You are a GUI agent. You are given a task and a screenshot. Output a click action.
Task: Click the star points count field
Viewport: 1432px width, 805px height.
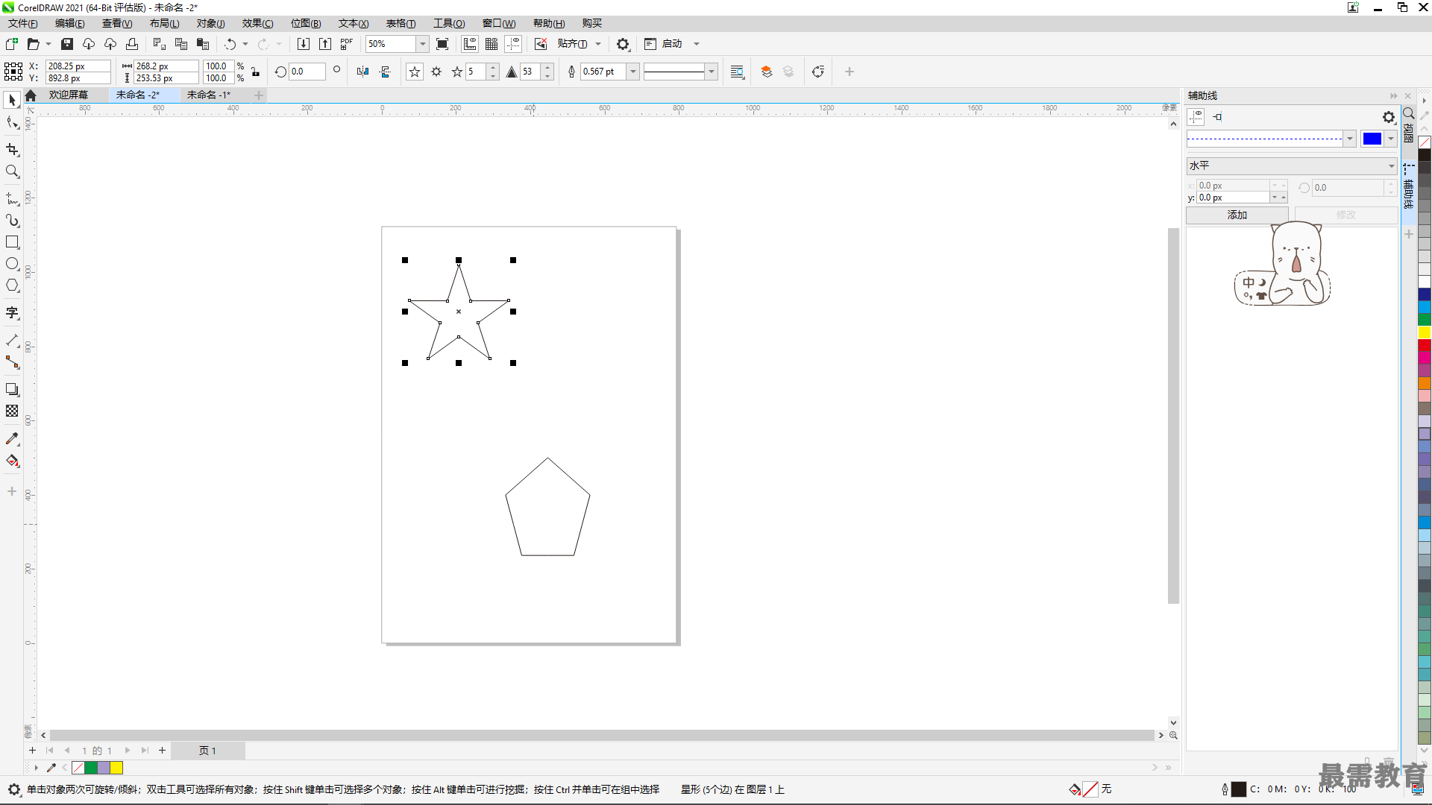pos(476,72)
